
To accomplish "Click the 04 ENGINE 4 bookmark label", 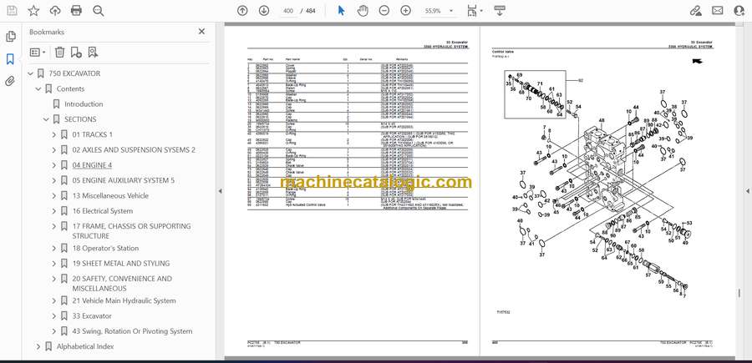I will click(92, 165).
